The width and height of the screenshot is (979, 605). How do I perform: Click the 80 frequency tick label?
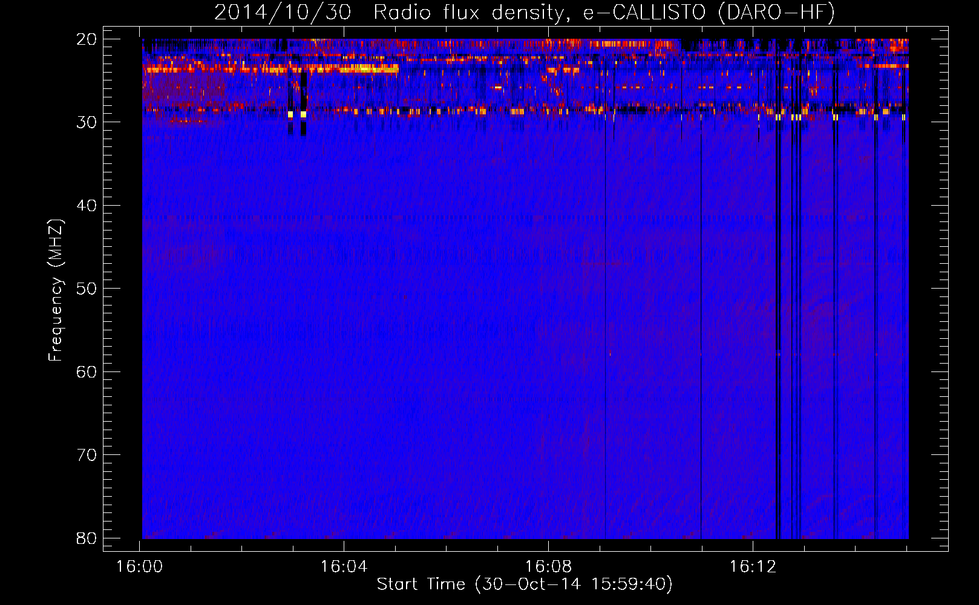[87, 538]
